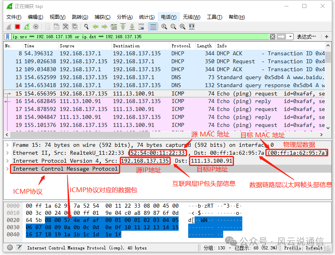Open the 捕获(C) menu
This screenshot has height=255, width=335.
pyautogui.click(x=102, y=17)
